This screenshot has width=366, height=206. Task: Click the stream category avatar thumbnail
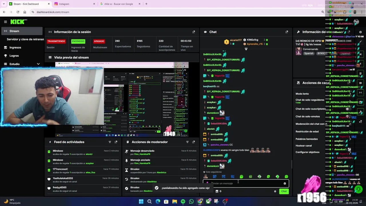tap(299, 51)
